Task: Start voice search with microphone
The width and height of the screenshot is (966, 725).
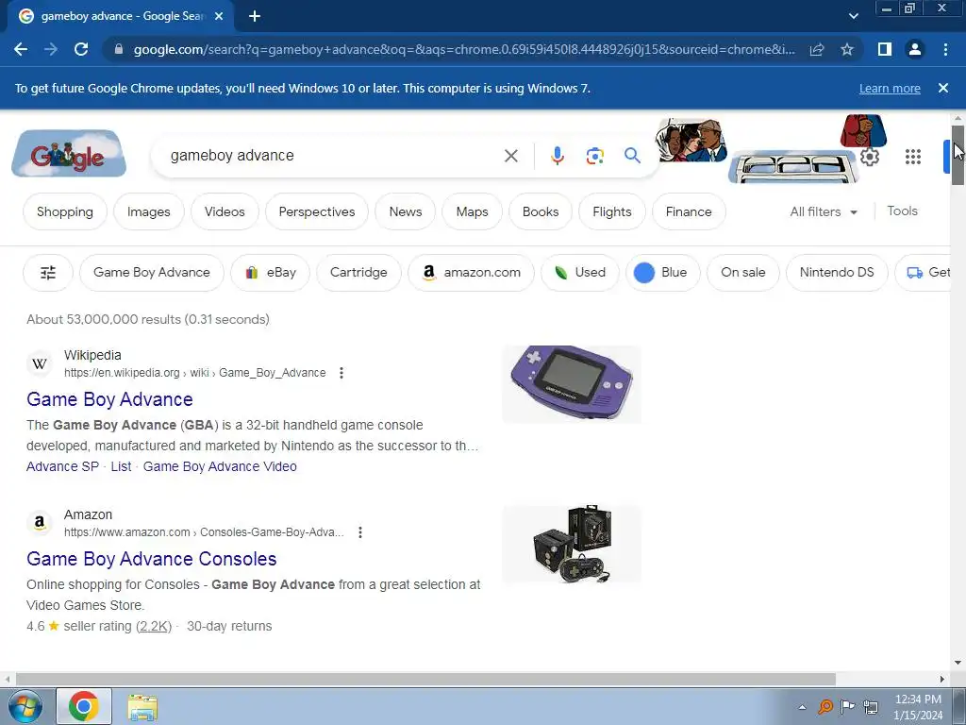Action: (557, 156)
